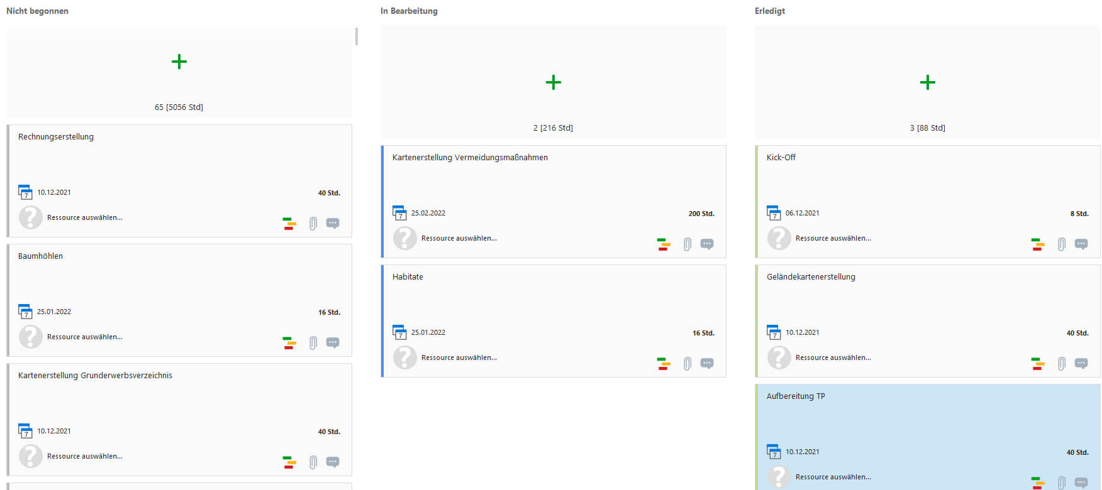Click resource avatar on Rechnungserstellung card

point(31,217)
